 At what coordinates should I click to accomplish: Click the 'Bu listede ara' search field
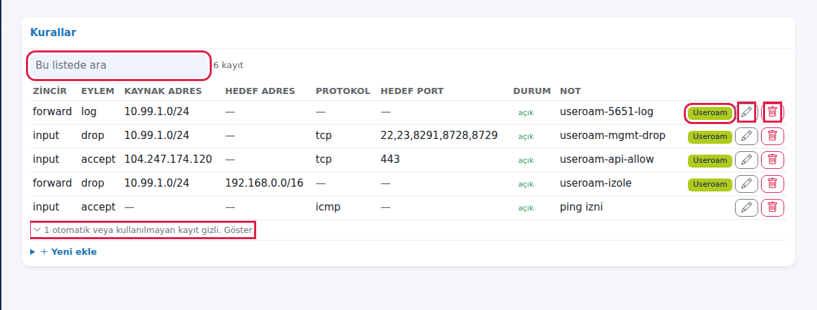[x=119, y=65]
